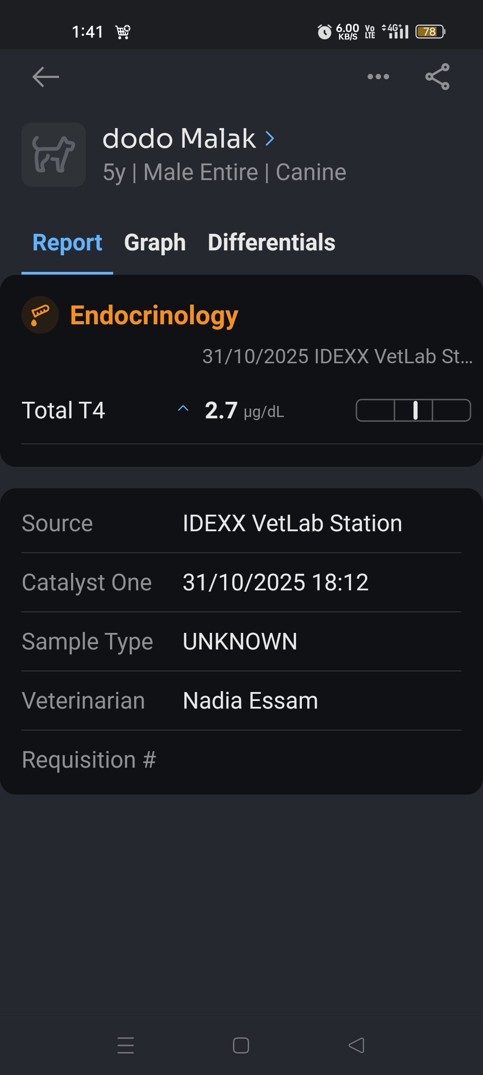The width and height of the screenshot is (483, 1075).
Task: Tap the dog patient avatar icon
Action: coord(54,155)
